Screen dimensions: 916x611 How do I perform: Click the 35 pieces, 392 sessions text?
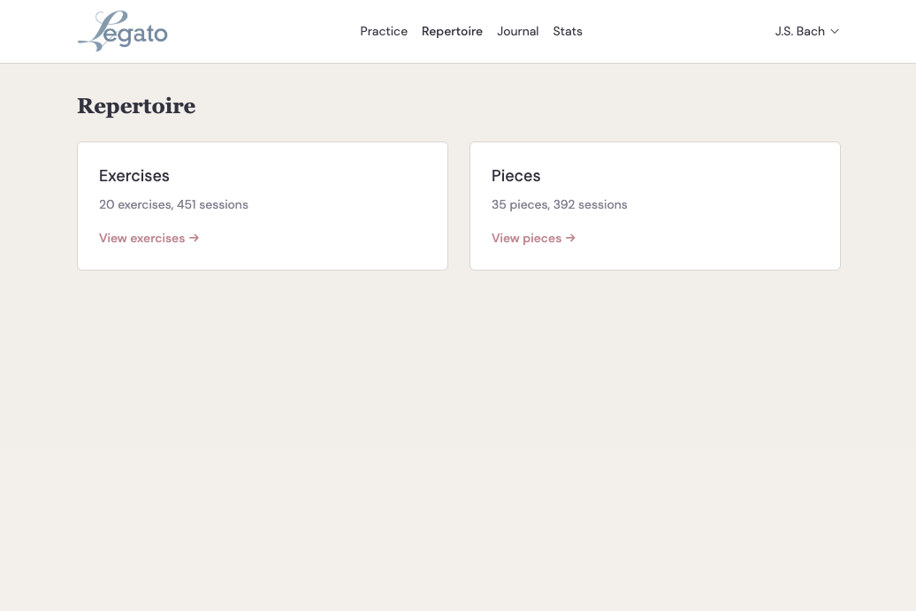pos(559,204)
